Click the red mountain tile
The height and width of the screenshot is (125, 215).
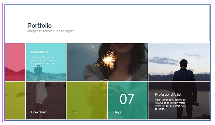tap(15, 62)
